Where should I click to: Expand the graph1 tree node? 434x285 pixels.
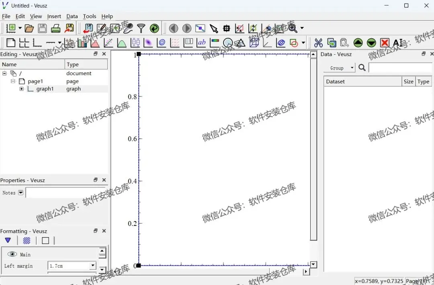[22, 89]
